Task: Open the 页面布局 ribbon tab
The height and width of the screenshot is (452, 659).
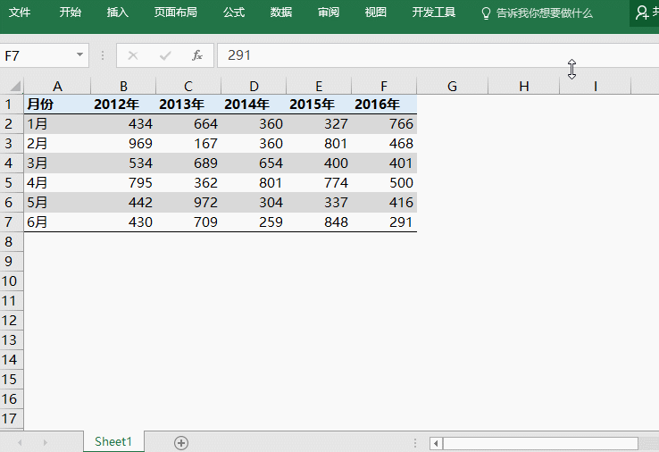Action: [175, 13]
